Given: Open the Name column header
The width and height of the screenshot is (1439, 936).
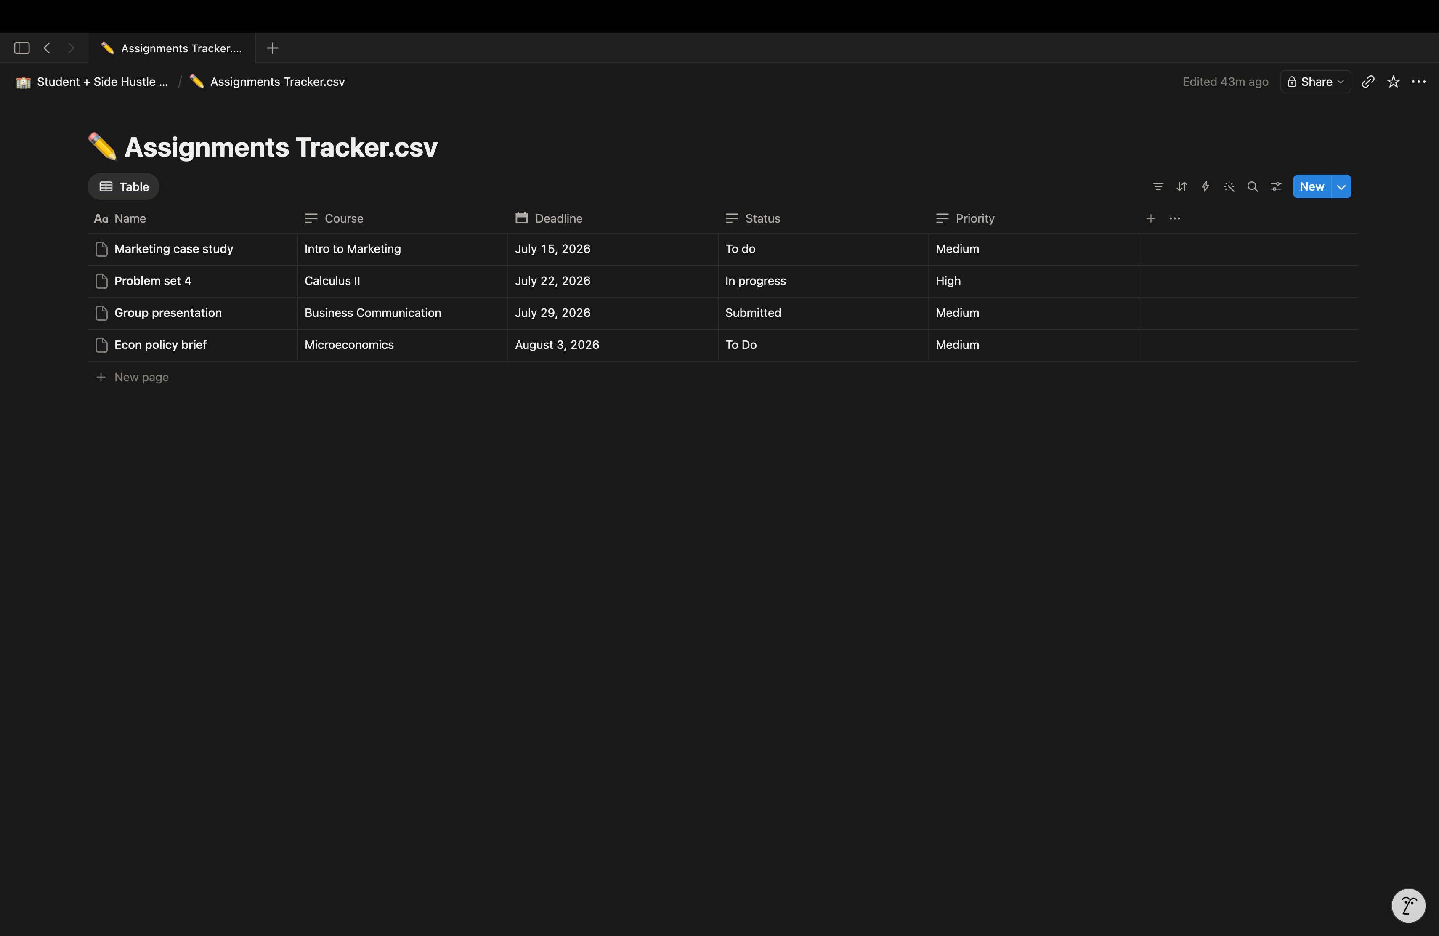Looking at the screenshot, I should tap(192, 218).
